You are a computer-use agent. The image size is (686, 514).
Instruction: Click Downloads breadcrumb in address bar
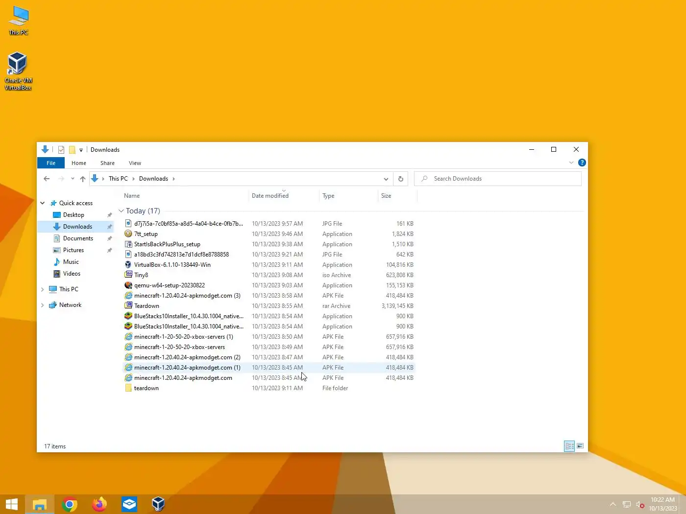tap(153, 179)
